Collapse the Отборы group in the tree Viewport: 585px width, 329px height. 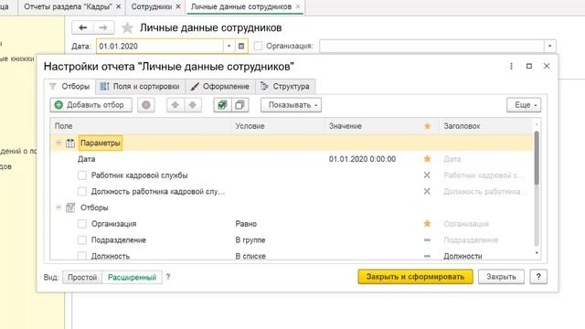click(58, 207)
